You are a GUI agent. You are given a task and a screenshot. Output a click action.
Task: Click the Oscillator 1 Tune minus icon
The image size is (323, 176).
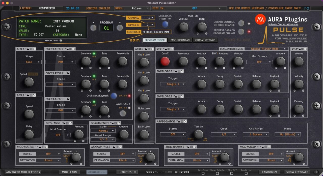[x=100, y=68]
